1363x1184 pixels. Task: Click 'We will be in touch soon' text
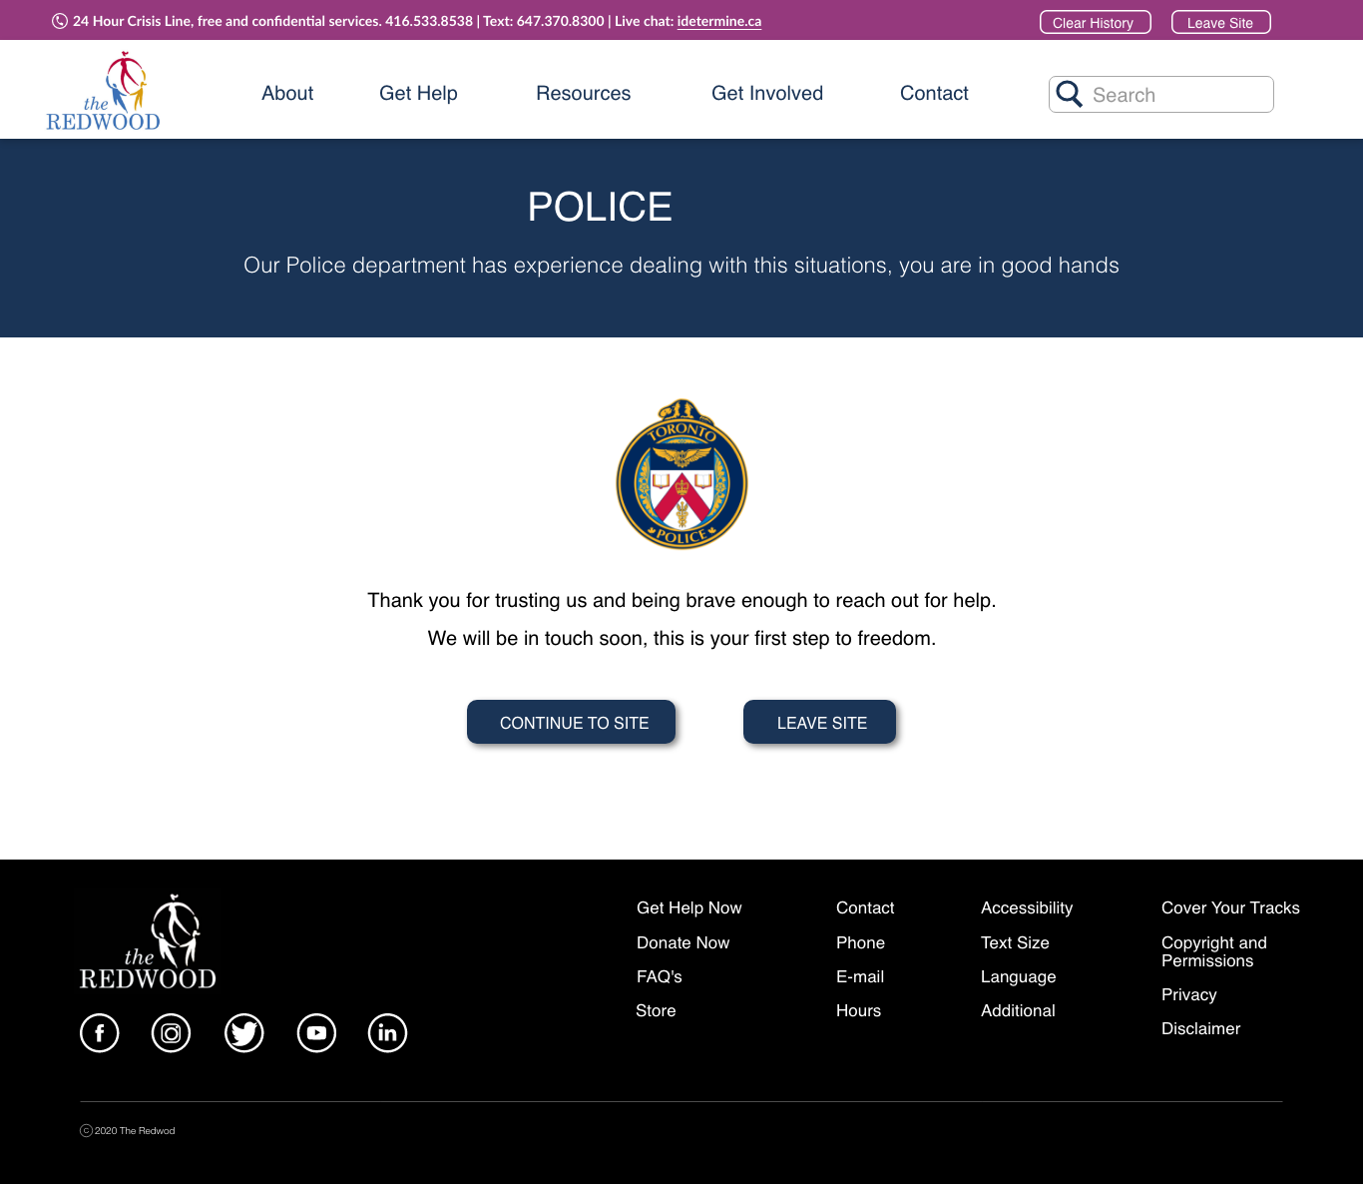pos(681,638)
